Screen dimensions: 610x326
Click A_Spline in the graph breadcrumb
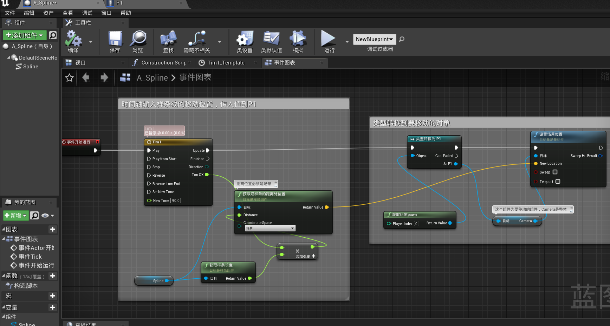(152, 78)
